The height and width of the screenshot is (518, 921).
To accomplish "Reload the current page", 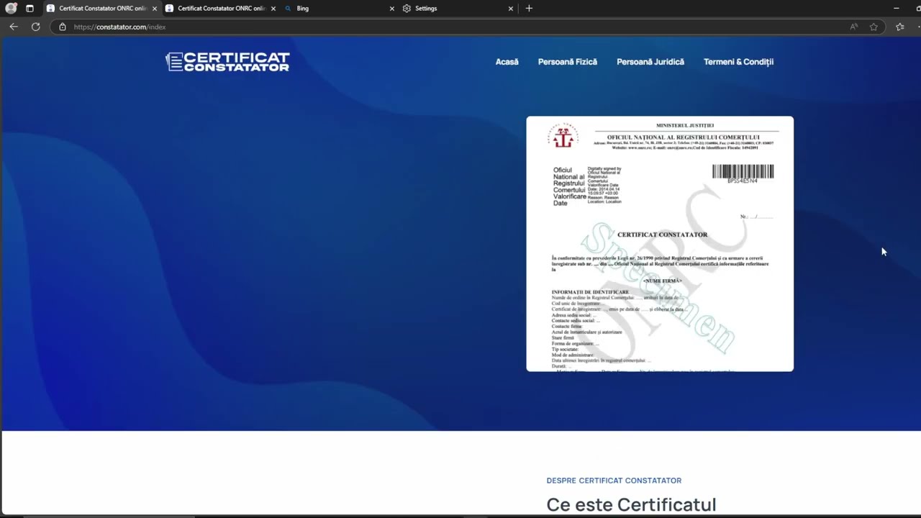I will click(35, 27).
